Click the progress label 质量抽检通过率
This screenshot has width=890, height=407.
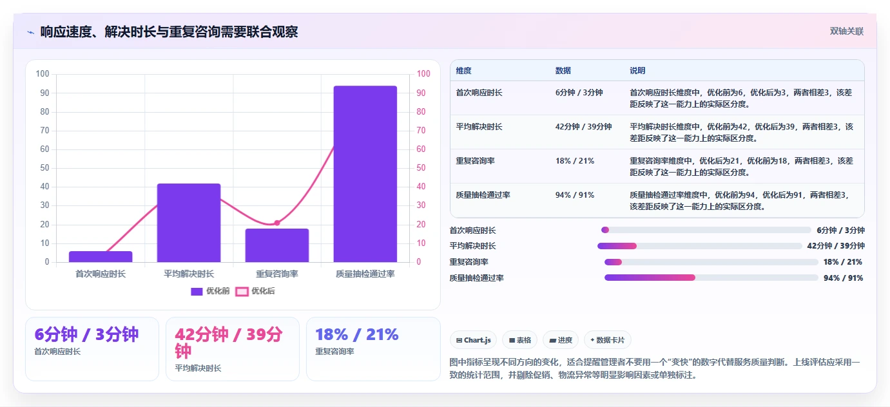tap(477, 278)
